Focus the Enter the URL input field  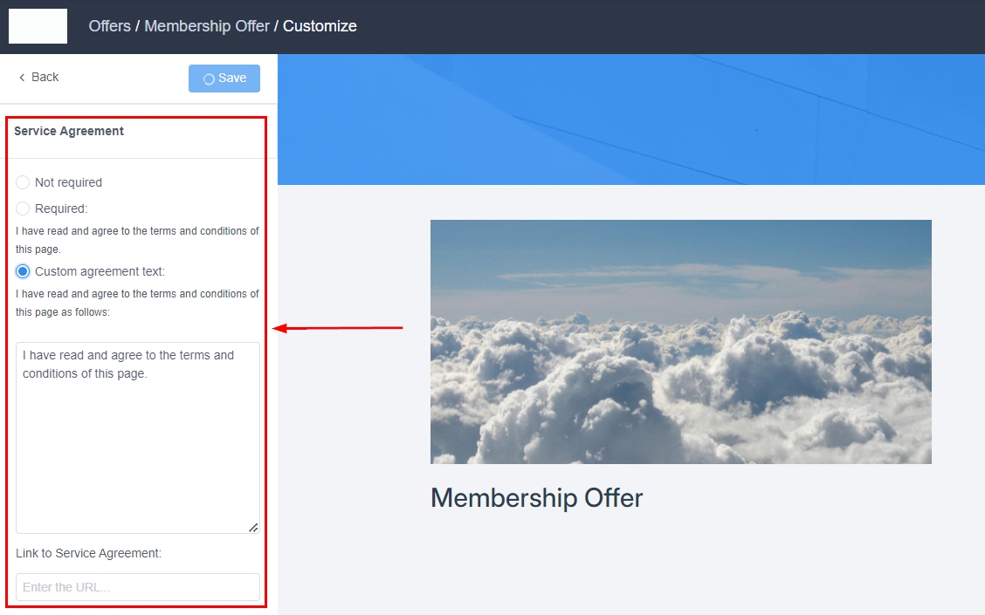click(x=137, y=587)
